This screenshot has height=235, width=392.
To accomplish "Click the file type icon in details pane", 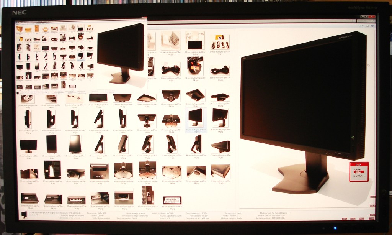I will [24, 214].
